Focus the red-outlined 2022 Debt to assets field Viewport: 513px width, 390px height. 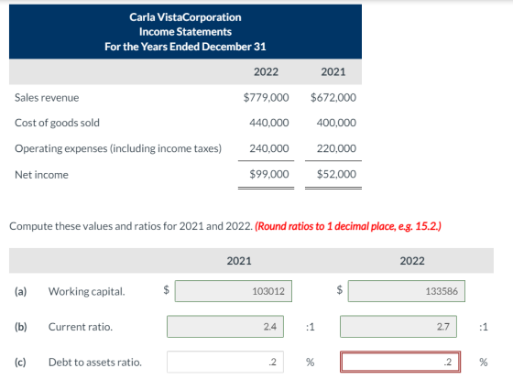[400, 362]
